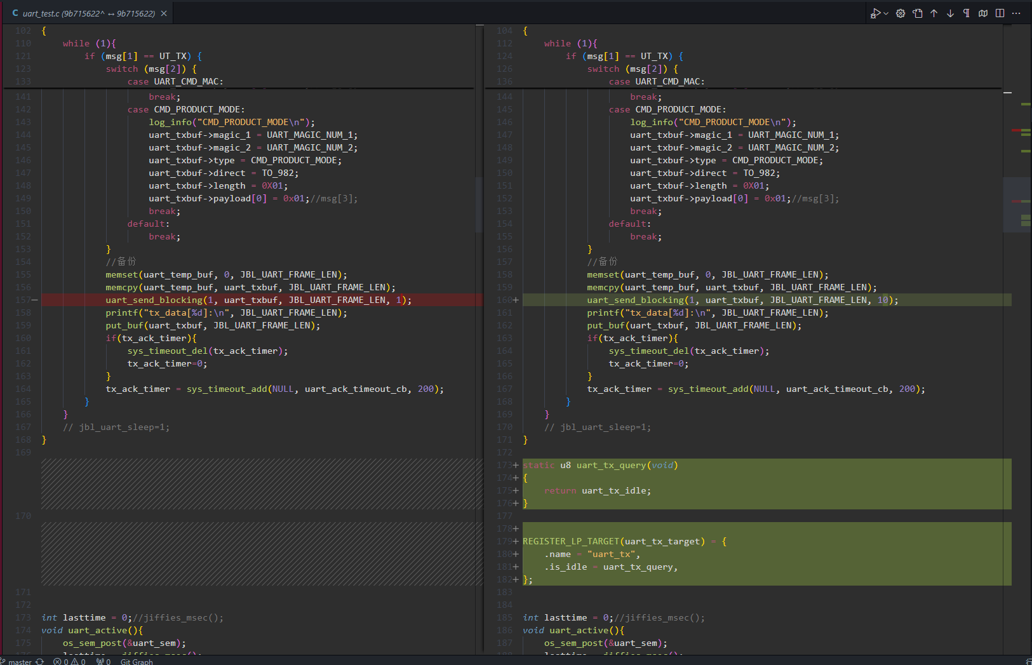Click 'memcpy(uart_temp_buf' line in left pane

click(250, 287)
